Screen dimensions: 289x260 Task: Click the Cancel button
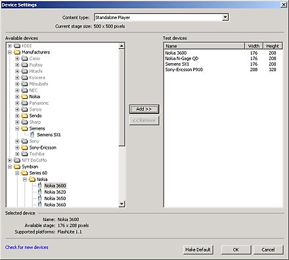click(x=268, y=249)
